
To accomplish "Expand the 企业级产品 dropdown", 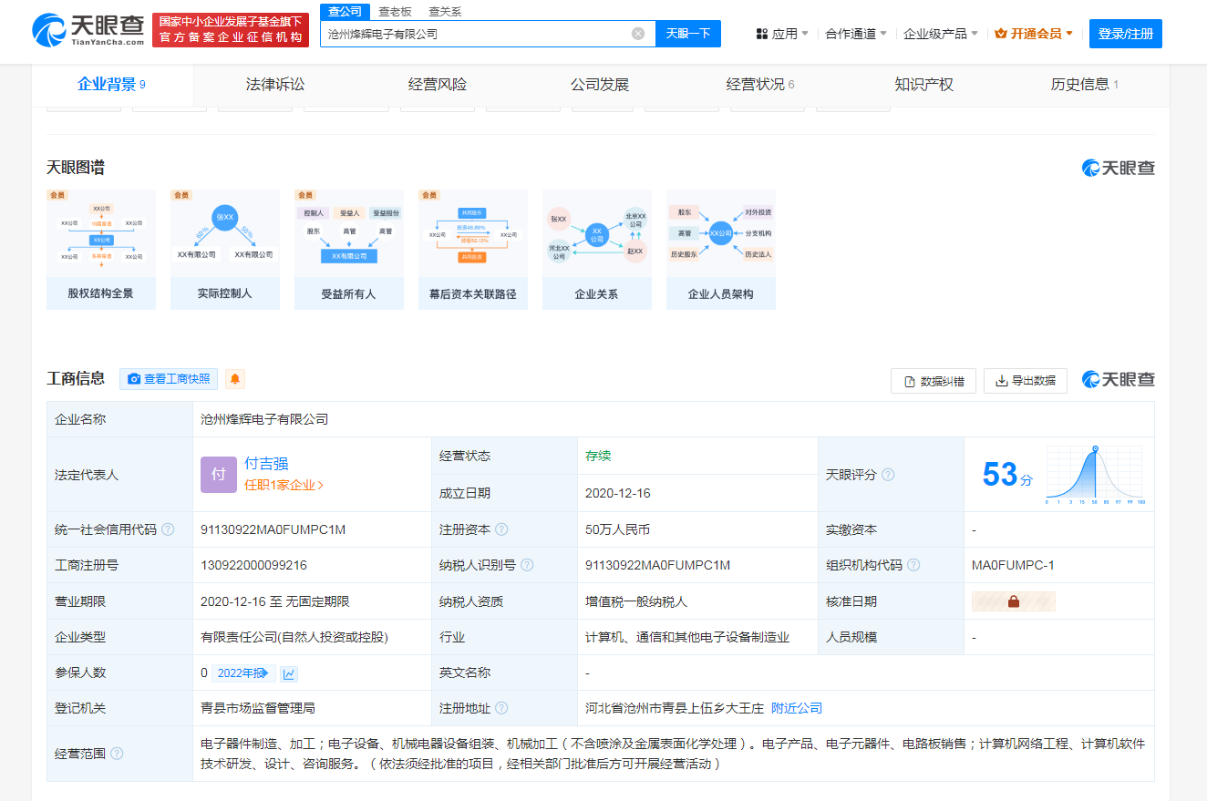I will pyautogui.click(x=941, y=34).
